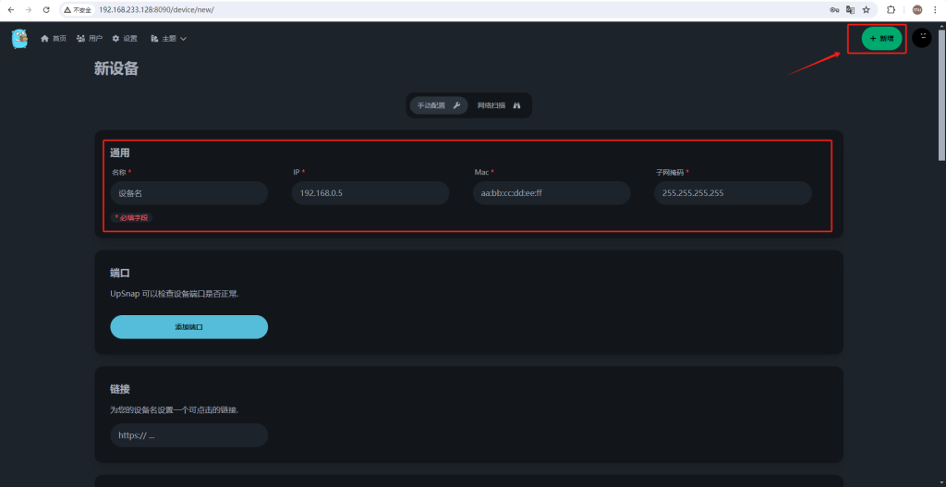Click the 名称 device name input field

188,193
